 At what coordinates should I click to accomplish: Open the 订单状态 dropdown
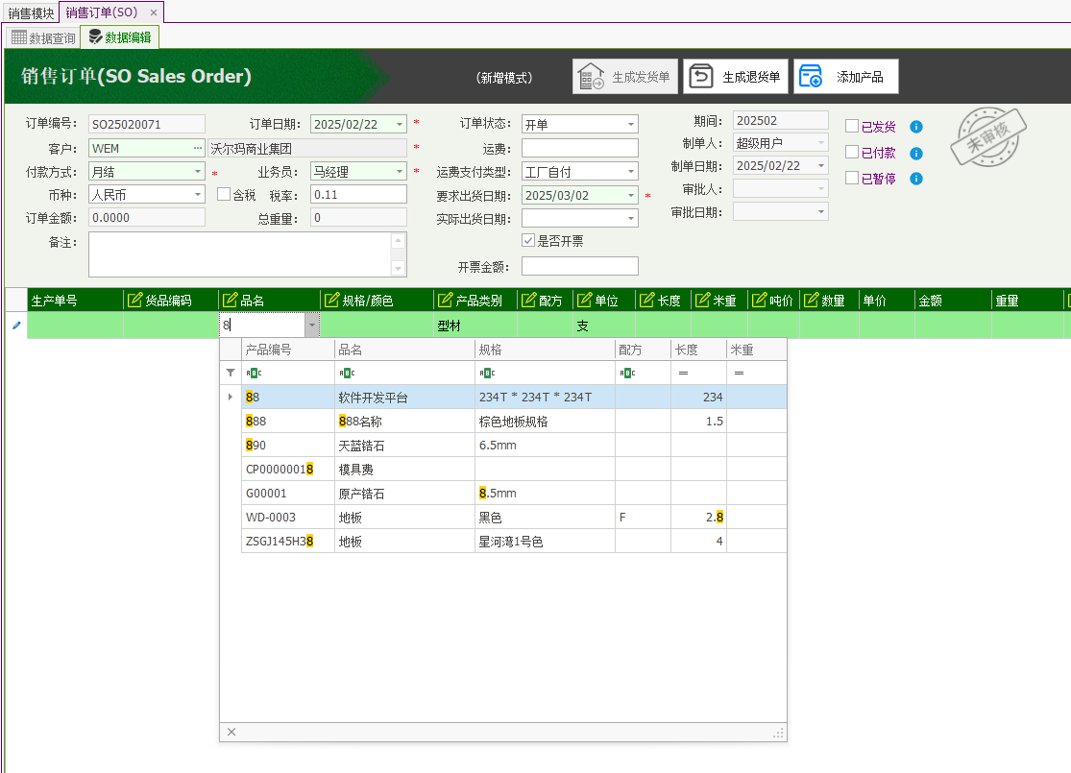pos(631,124)
